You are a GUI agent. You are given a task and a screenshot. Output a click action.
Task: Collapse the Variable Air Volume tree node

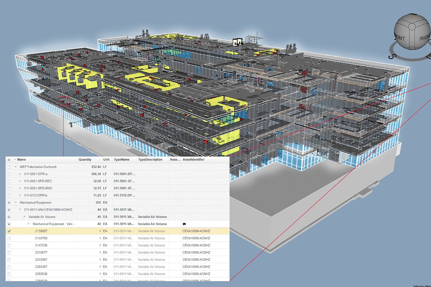coord(24,217)
